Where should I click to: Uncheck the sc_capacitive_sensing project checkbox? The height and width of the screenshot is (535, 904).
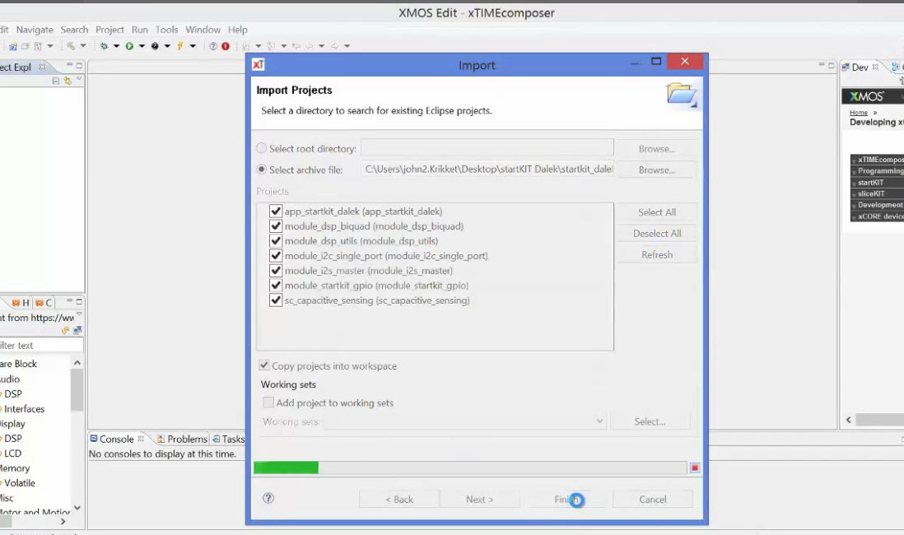pos(276,300)
